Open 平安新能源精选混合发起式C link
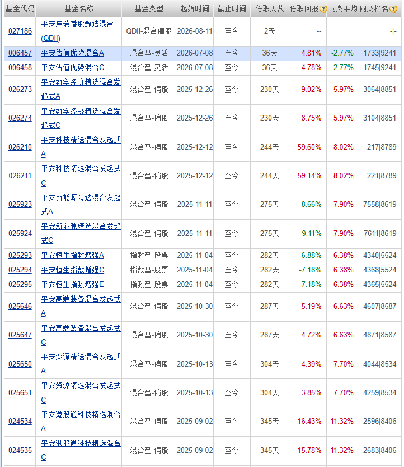Screen dimensions: 404x467 (x=81, y=233)
